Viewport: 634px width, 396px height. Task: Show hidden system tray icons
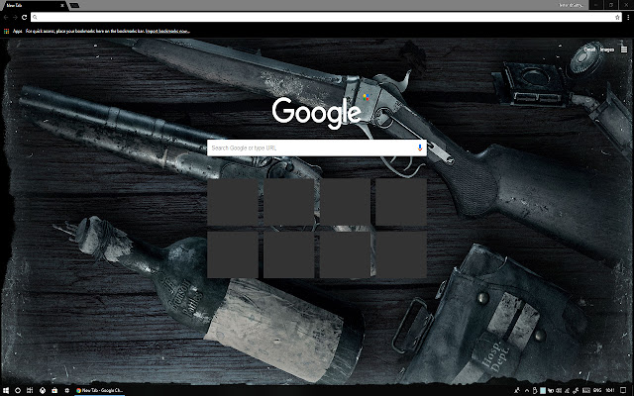click(527, 390)
